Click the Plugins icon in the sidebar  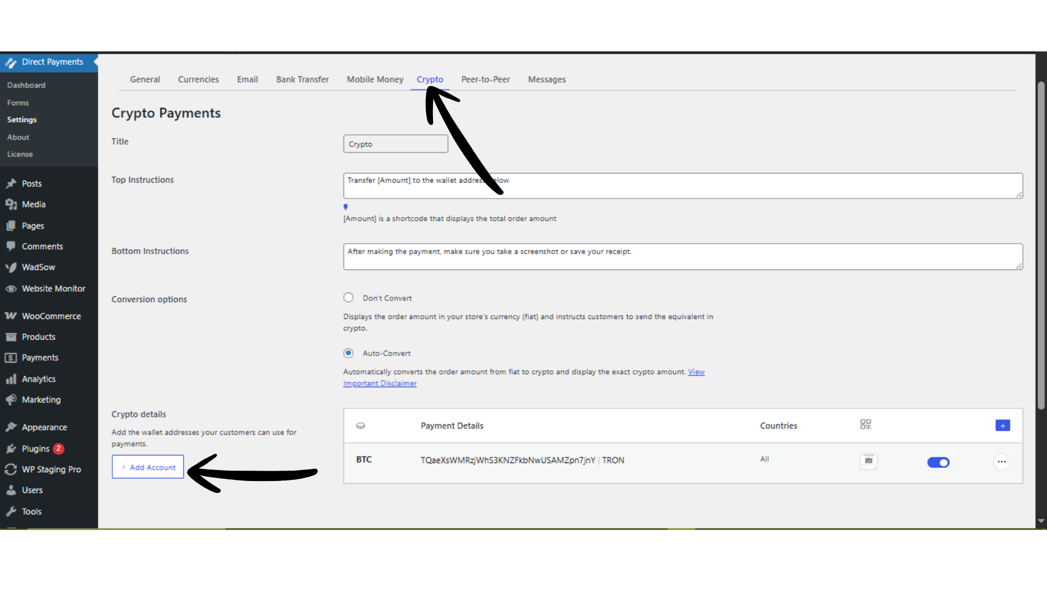pyautogui.click(x=10, y=448)
